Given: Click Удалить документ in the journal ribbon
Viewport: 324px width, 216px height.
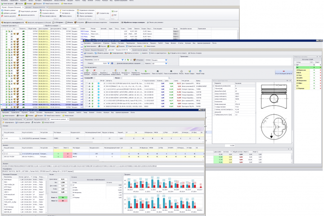Looking at the screenshot, I should tap(8, 16).
